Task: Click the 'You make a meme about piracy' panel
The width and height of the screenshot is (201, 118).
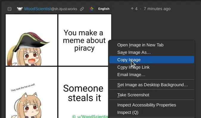Action: click(83, 40)
